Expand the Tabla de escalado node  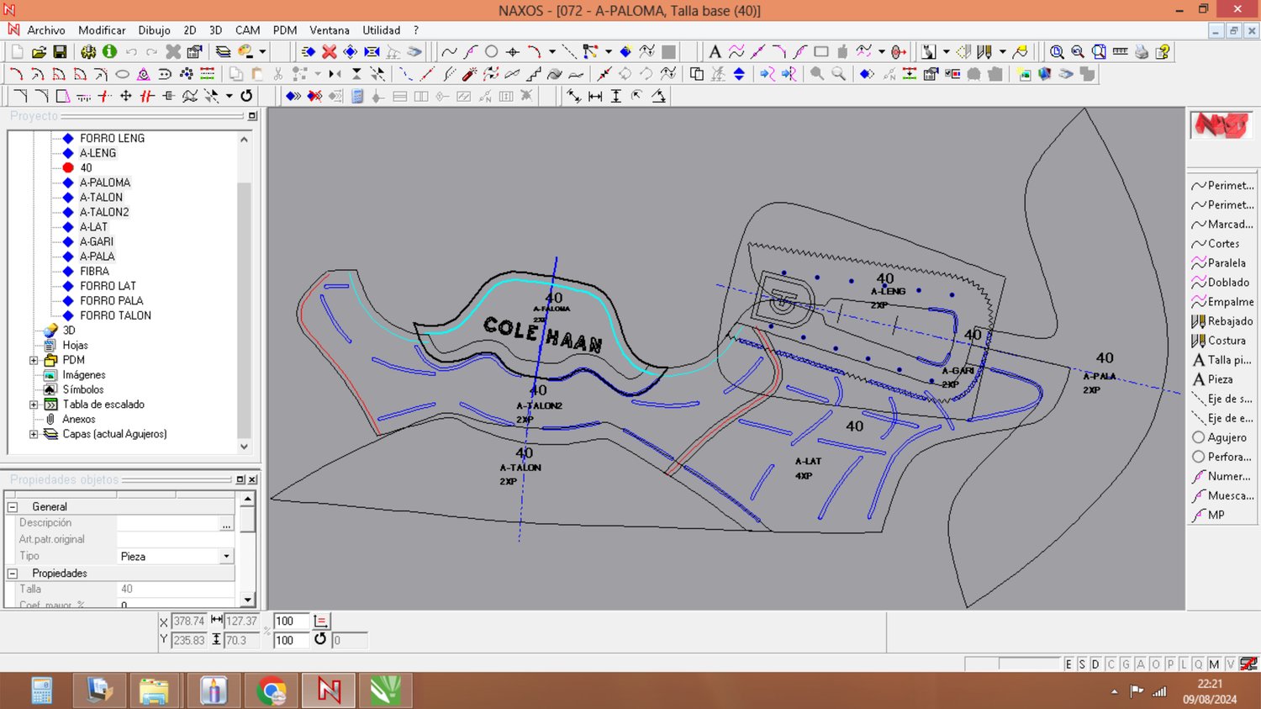[x=34, y=405]
